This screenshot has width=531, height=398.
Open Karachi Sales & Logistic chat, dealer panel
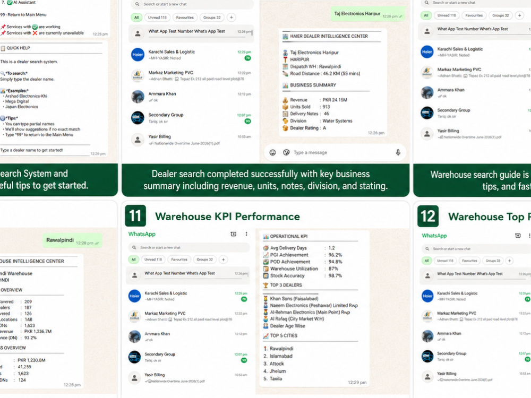point(191,55)
